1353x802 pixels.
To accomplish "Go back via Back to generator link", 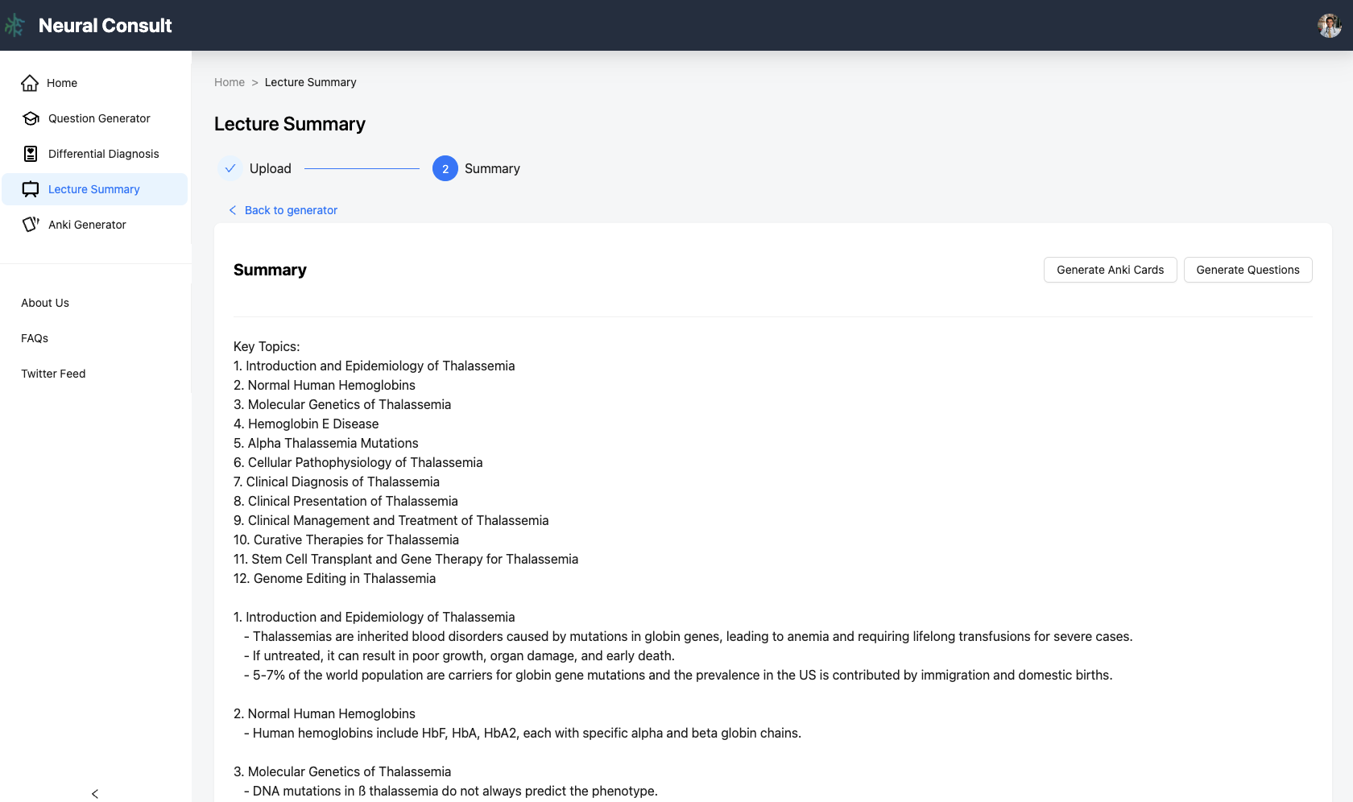I will [291, 210].
